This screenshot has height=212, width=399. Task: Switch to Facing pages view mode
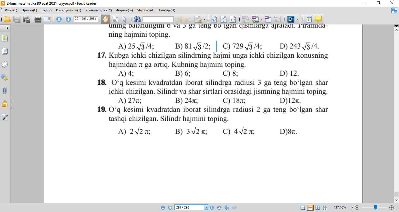click(318, 207)
